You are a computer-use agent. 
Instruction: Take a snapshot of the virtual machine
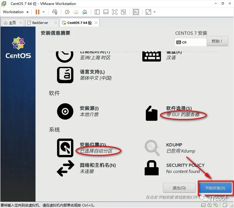tap(67, 12)
